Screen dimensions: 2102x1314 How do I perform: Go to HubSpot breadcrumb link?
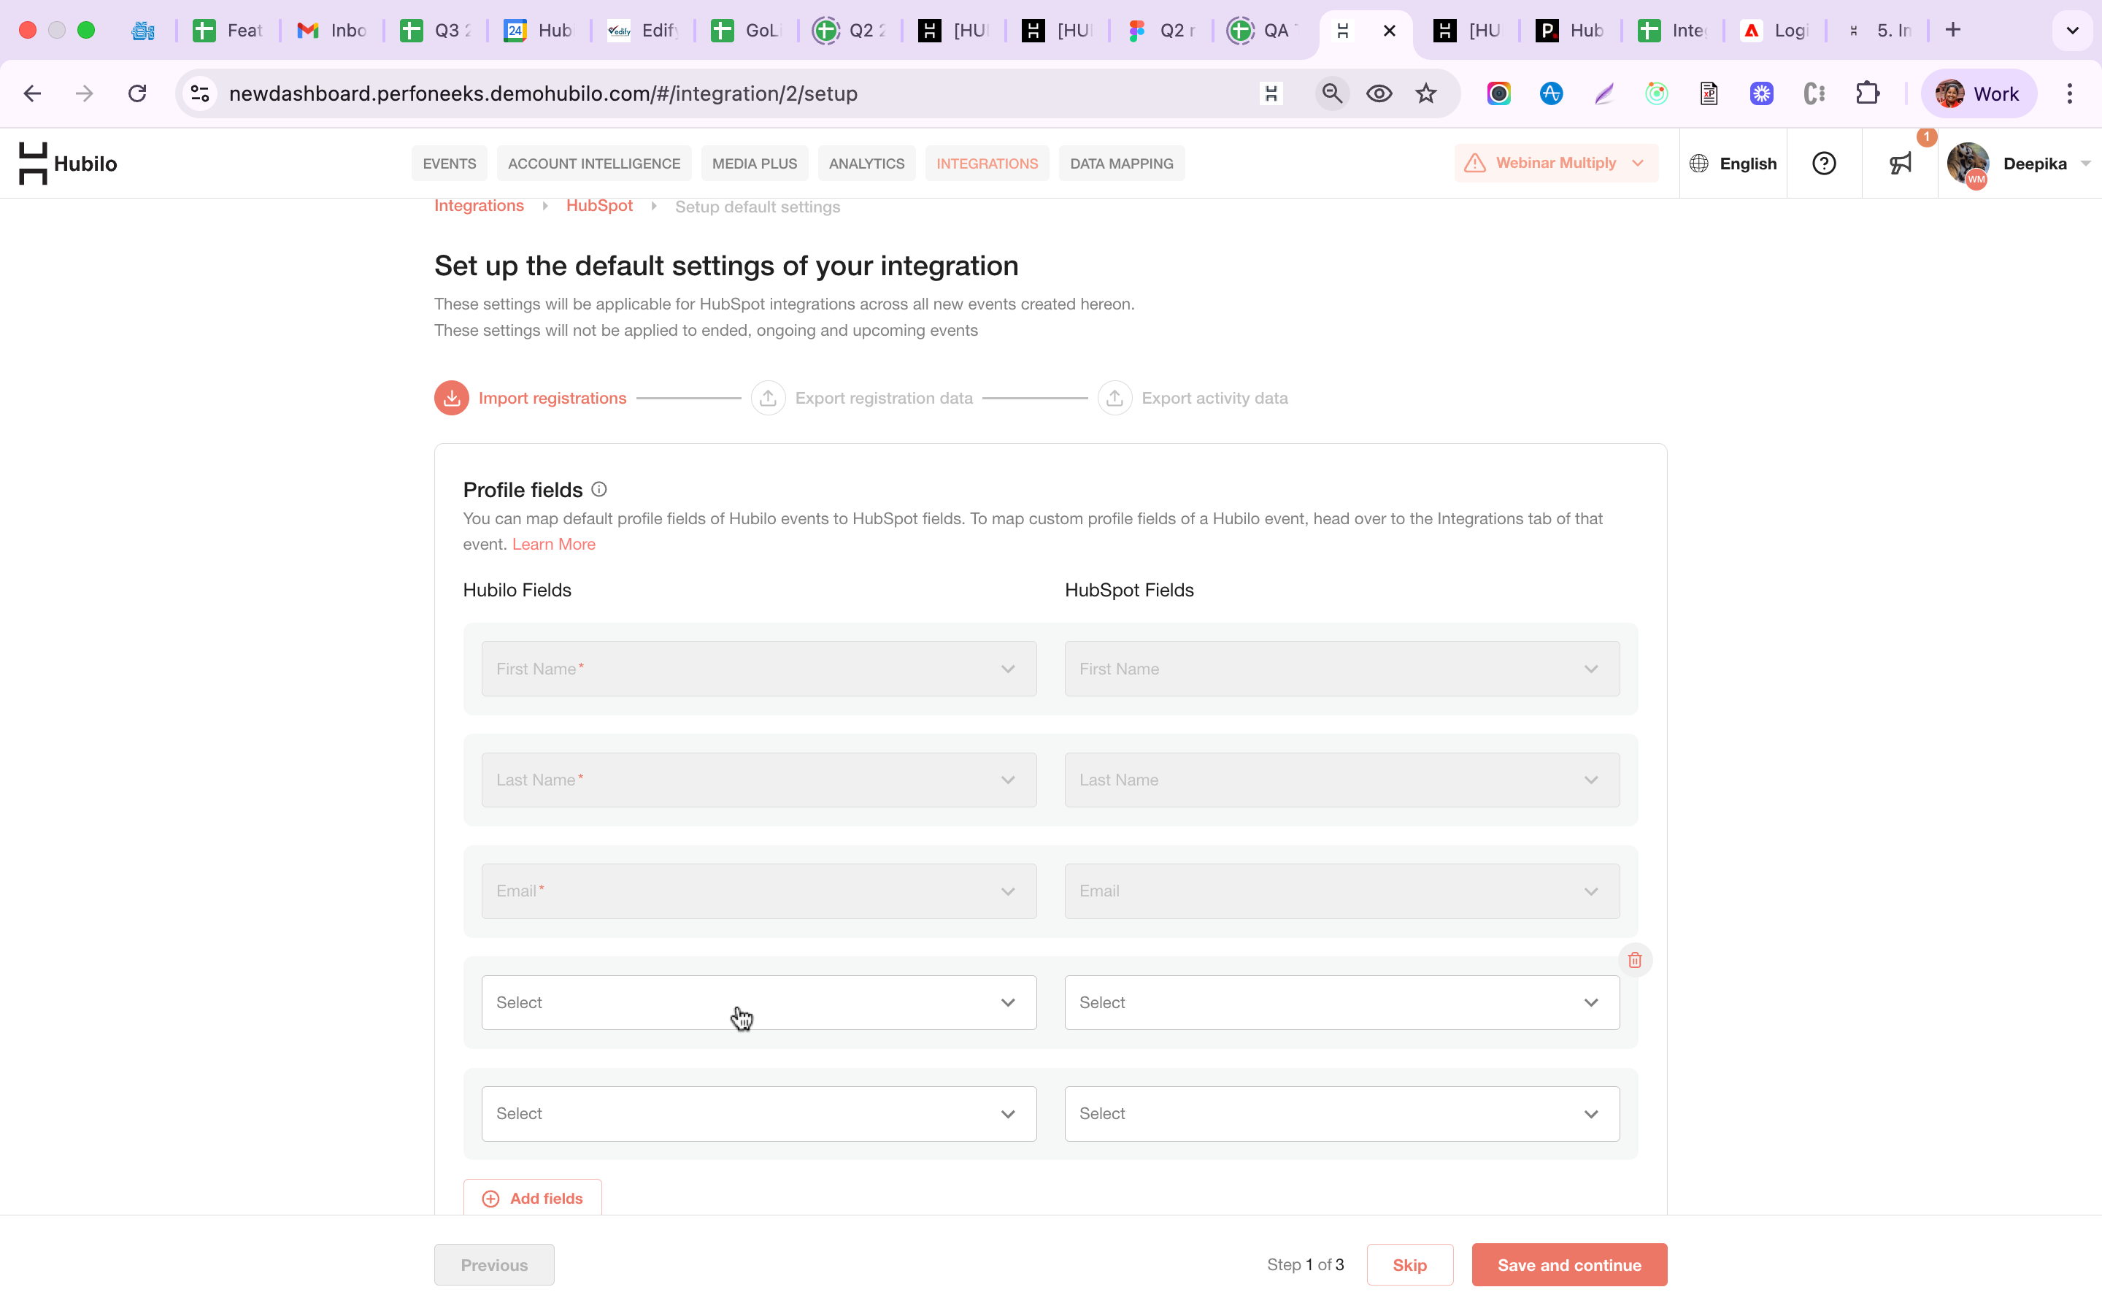(x=599, y=206)
